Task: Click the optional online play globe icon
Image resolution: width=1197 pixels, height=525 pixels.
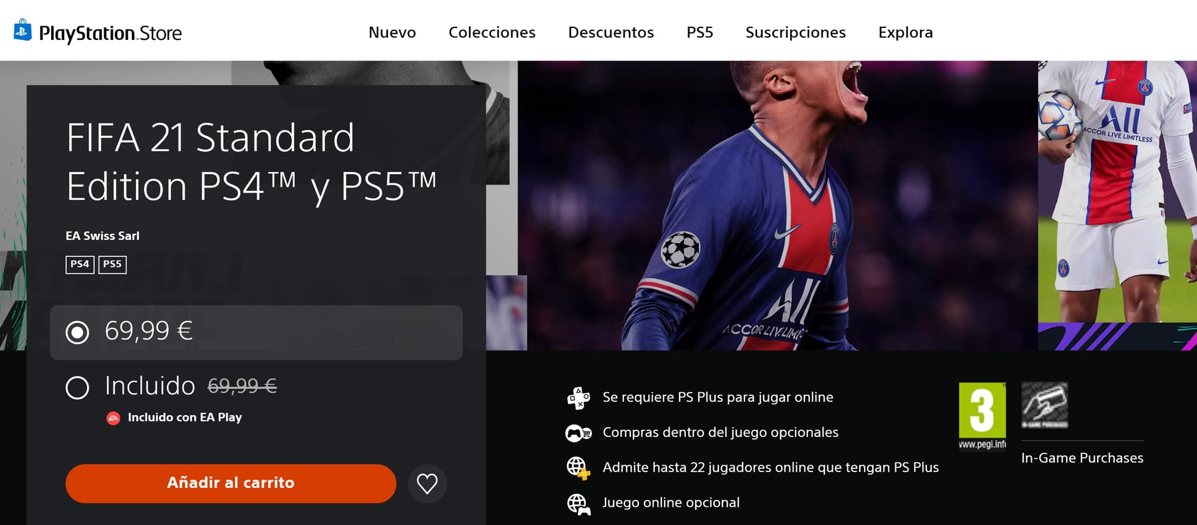Action: point(579,503)
